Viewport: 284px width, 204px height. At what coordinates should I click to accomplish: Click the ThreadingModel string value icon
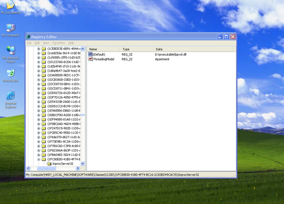pyautogui.click(x=90, y=59)
